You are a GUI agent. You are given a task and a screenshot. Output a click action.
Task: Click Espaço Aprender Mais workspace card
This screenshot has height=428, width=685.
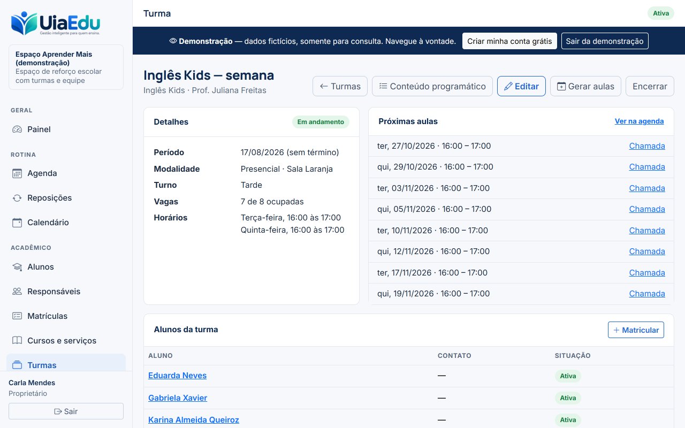click(66, 67)
